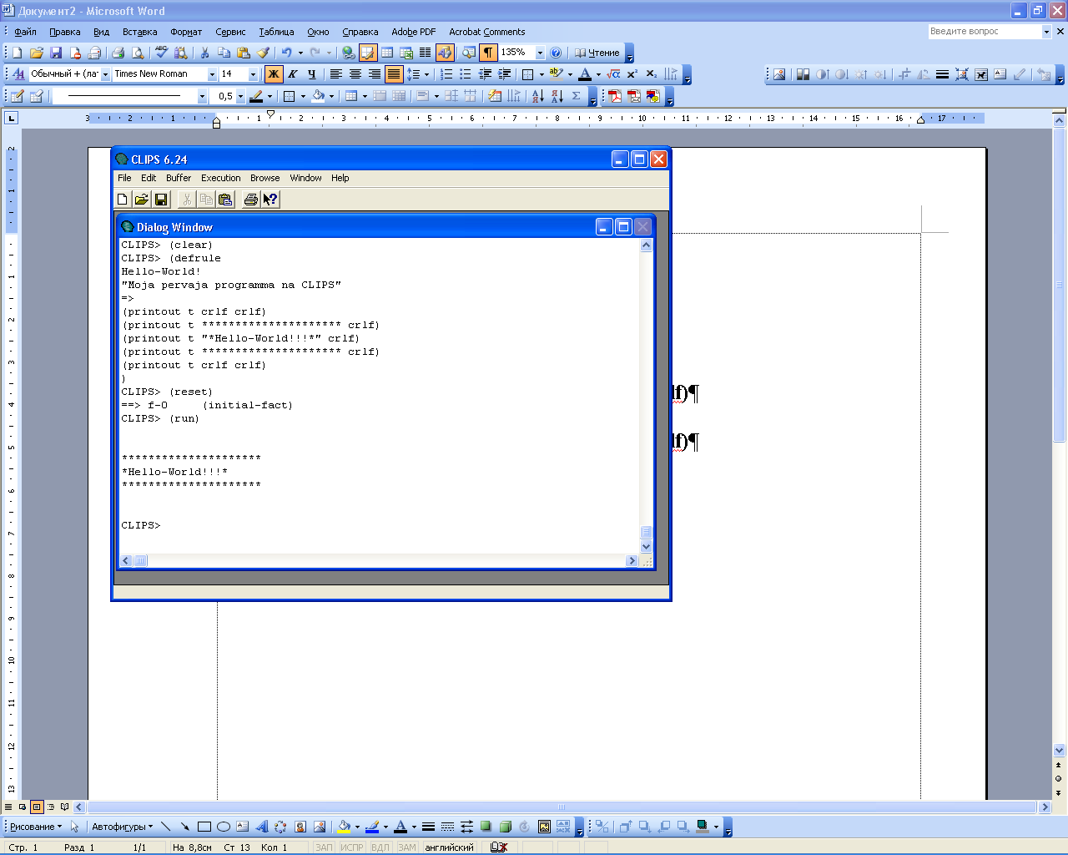Open Acrobat Comments menu
The height and width of the screenshot is (855, 1068).
click(x=487, y=32)
